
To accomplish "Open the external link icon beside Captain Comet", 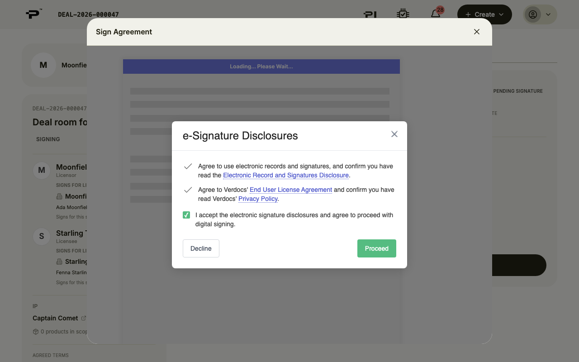I will pyautogui.click(x=83, y=318).
